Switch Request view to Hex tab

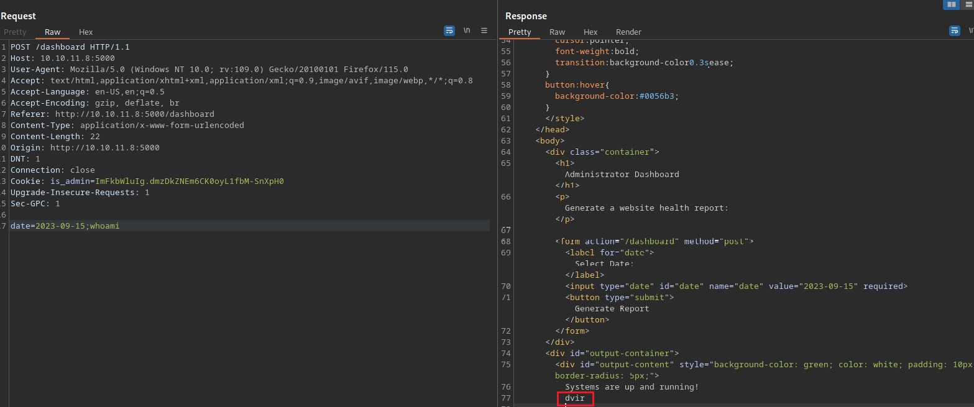coord(86,32)
